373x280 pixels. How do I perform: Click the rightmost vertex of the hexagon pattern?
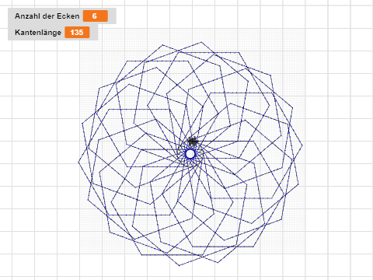click(302, 145)
